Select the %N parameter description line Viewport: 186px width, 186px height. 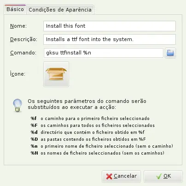tap(98, 153)
